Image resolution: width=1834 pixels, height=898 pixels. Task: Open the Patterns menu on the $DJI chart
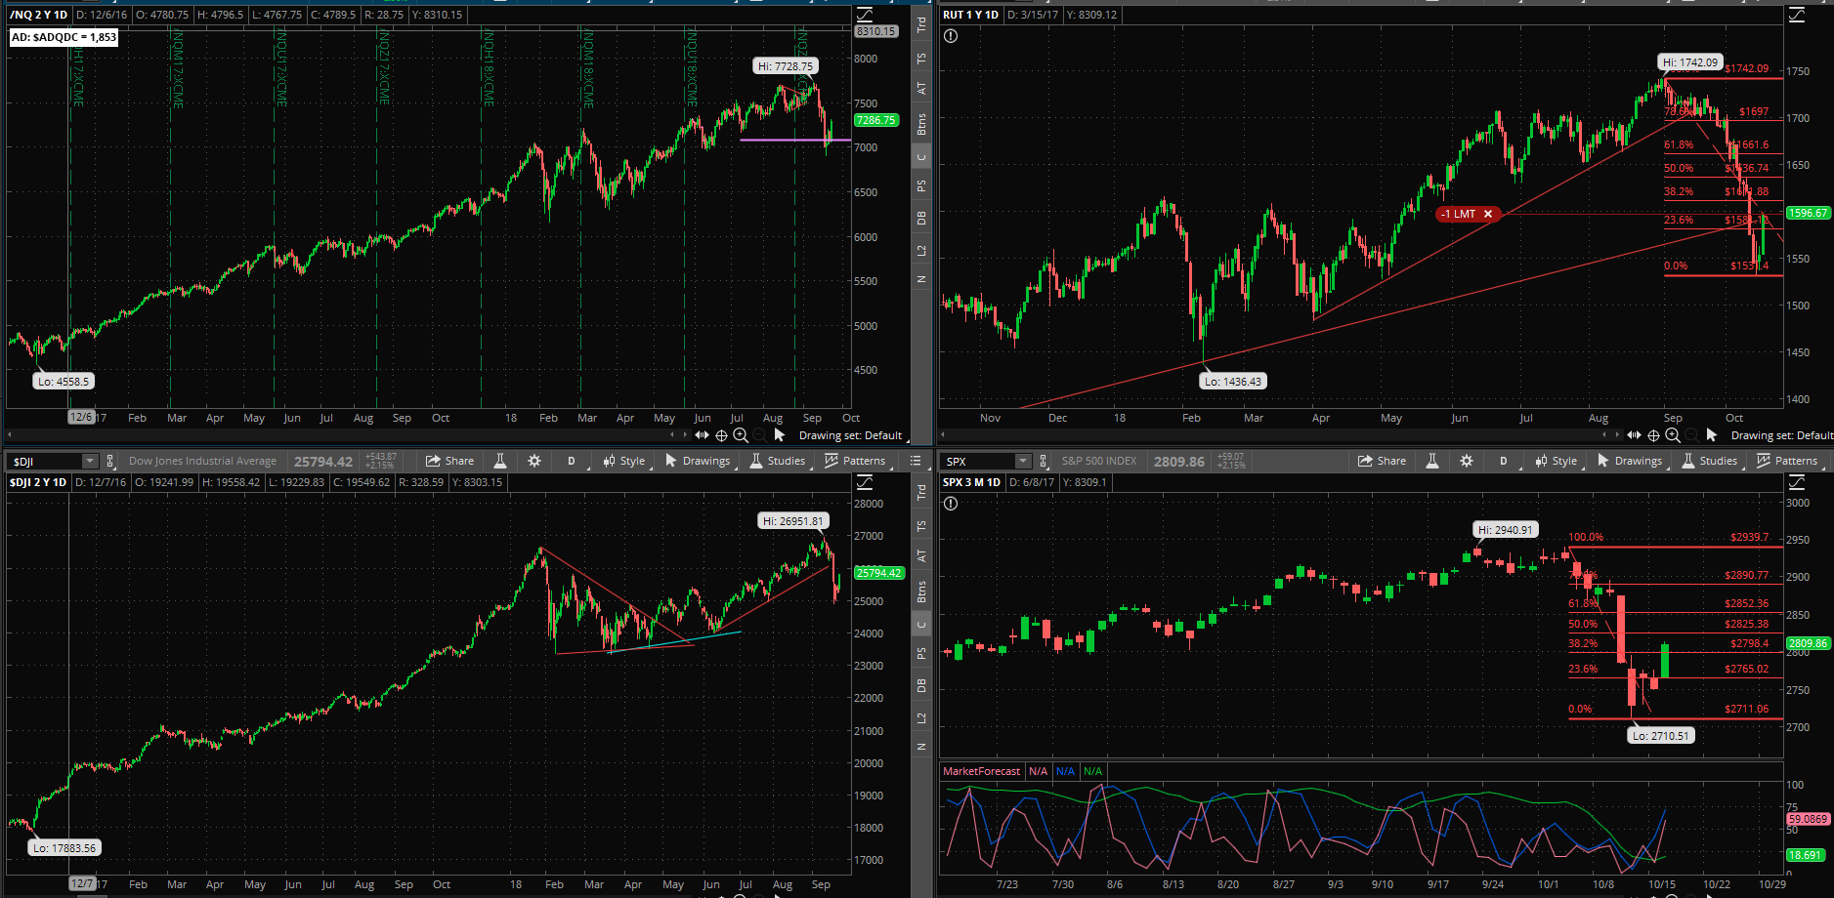click(x=855, y=461)
